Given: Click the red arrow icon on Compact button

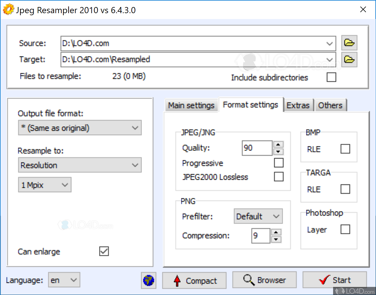Looking at the screenshot, I should pos(178,280).
